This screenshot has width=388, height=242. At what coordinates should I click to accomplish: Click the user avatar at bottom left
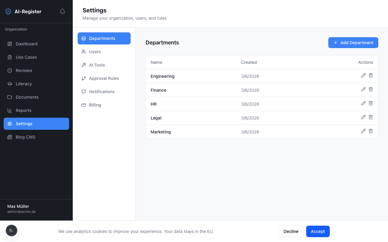click(x=12, y=231)
